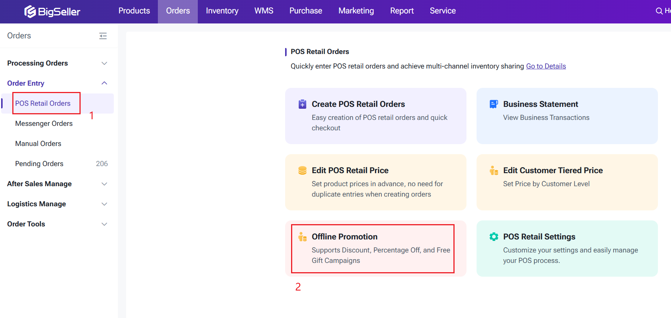The width and height of the screenshot is (671, 318).
Task: Select Messenger Orders in sidebar
Action: point(44,124)
